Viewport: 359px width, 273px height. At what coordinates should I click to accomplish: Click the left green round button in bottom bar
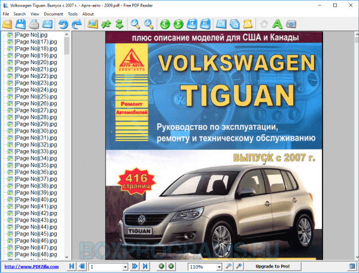162,266
